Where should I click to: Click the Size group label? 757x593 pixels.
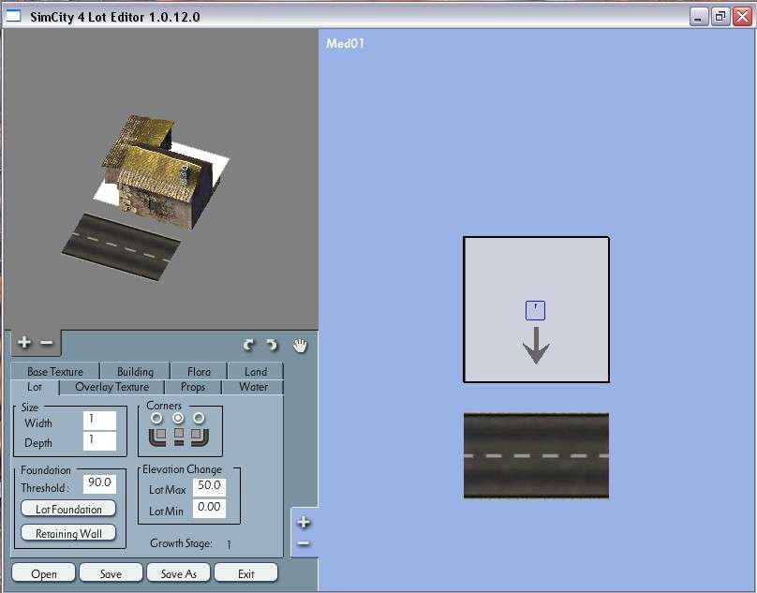[29, 408]
